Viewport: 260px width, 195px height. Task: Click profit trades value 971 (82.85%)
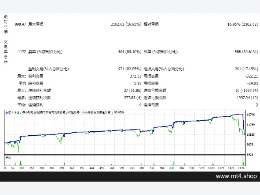130,69
